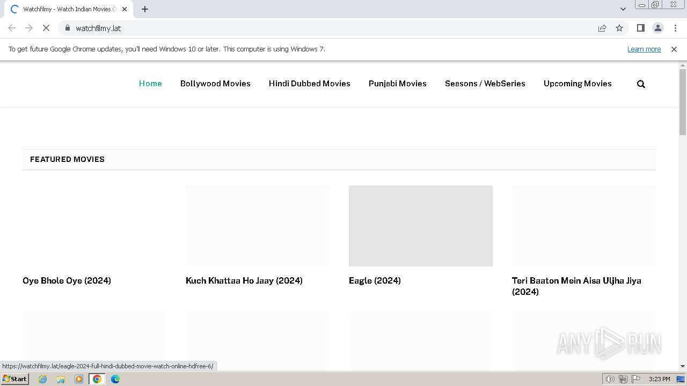Click the Kuch Khattaa Ho Jaay poster thumbnail
This screenshot has height=386, width=687.
258,226
